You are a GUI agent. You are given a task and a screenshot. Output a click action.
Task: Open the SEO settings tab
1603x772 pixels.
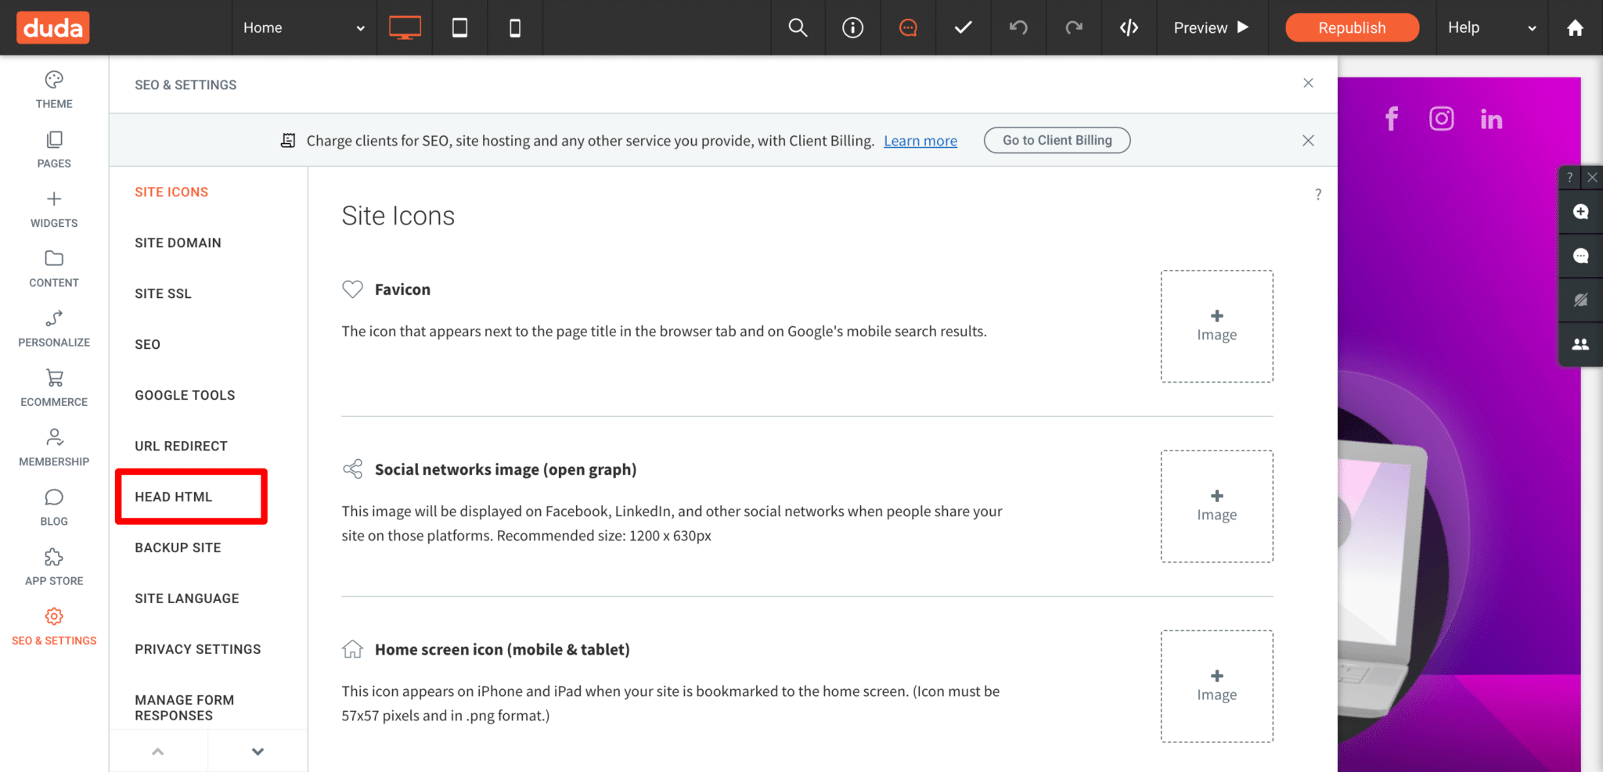147,344
